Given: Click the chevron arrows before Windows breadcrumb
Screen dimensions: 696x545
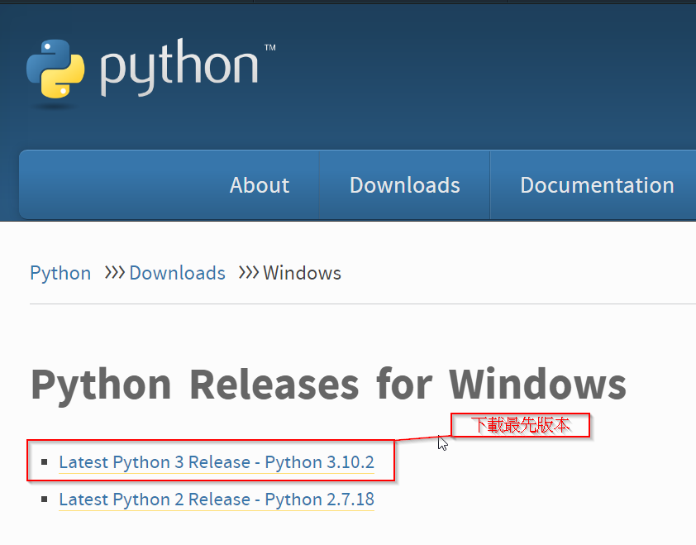Looking at the screenshot, I should (249, 272).
